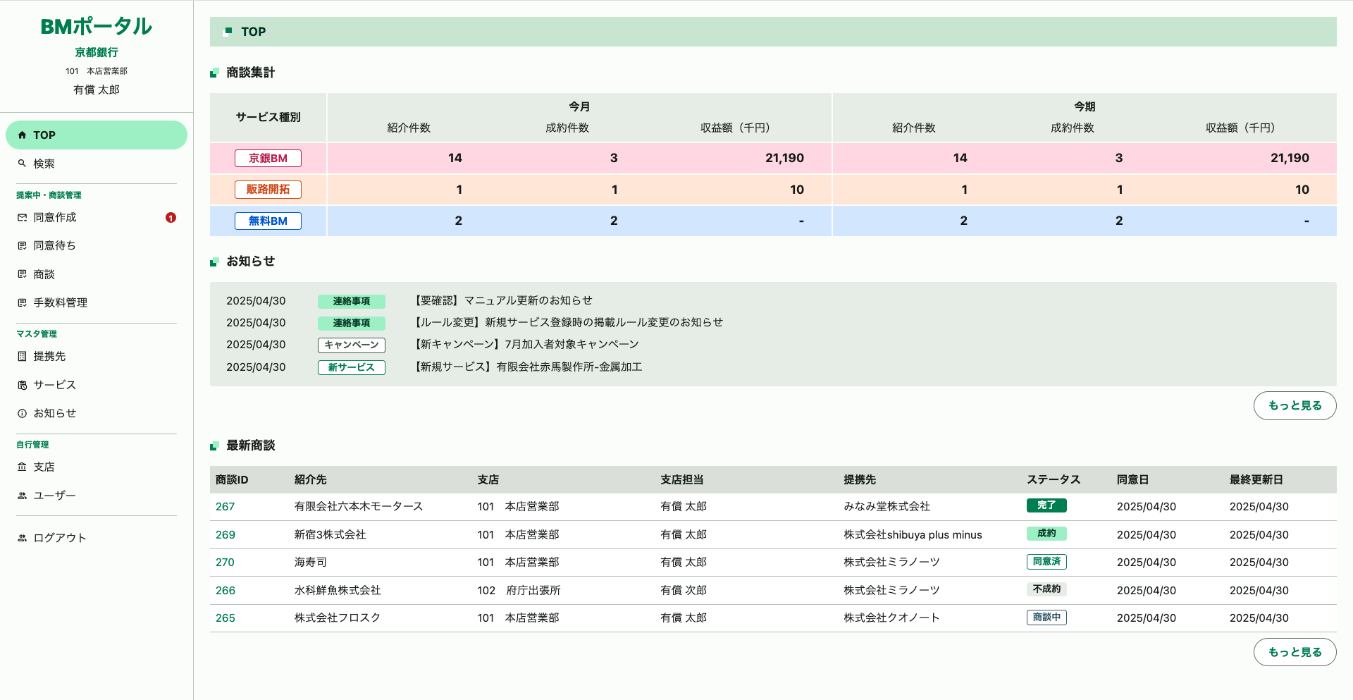Click もっと見る under お知らせ

pos(1295,405)
